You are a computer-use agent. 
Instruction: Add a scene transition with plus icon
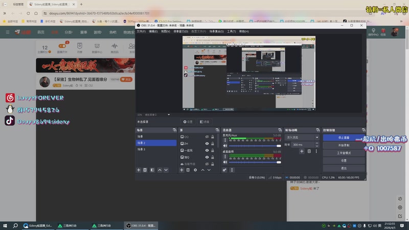coord(302,151)
